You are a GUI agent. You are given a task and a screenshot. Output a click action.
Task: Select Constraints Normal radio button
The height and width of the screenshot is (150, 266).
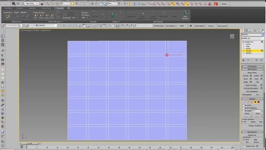(252, 142)
